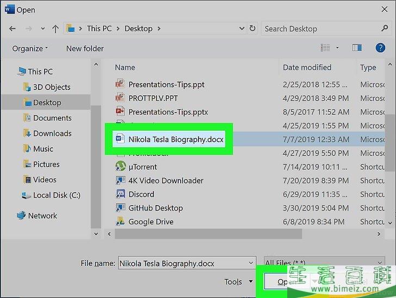
Task: Open the Organize dropdown menu
Action: tap(30, 48)
